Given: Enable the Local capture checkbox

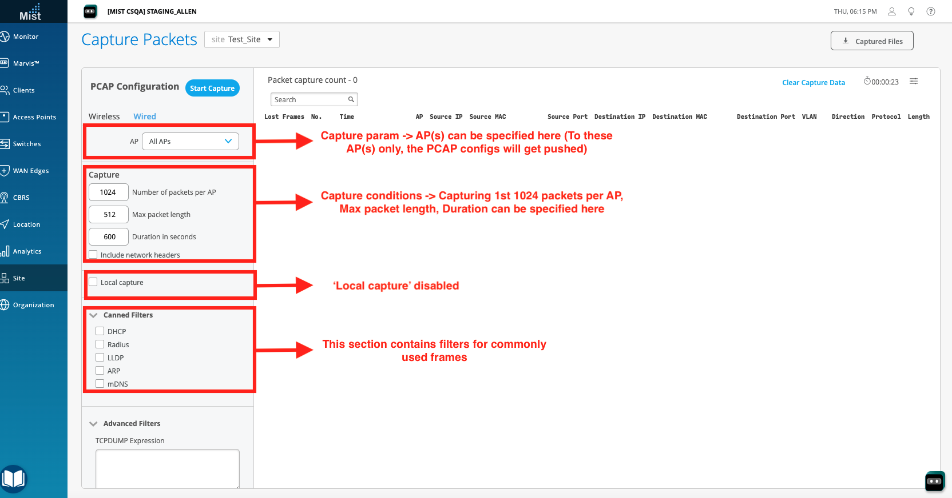Looking at the screenshot, I should pos(93,282).
